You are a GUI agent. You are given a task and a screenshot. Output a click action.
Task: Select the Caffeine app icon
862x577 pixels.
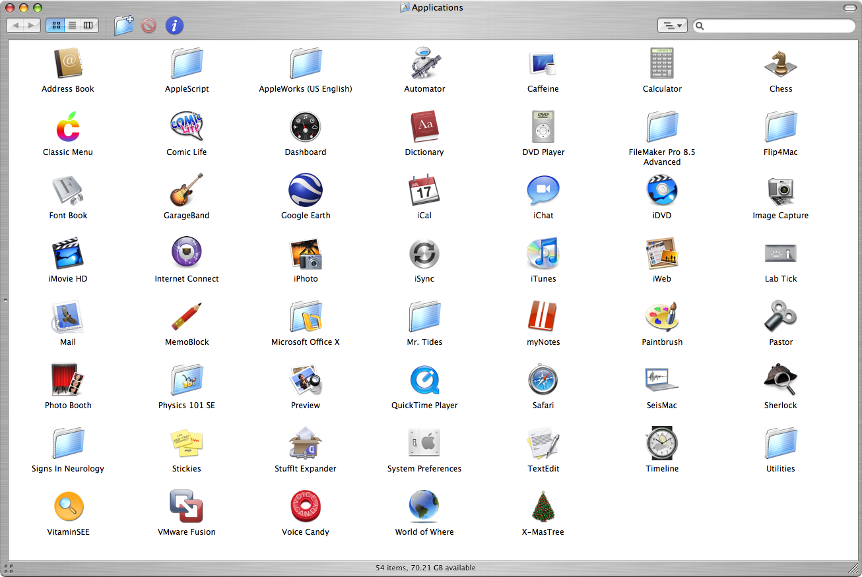[x=543, y=64]
